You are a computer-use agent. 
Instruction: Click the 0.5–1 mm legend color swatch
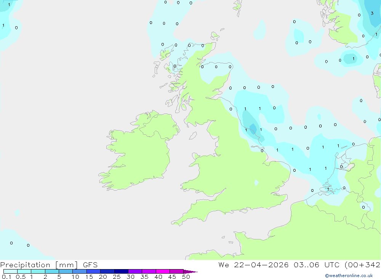click(x=24, y=271)
